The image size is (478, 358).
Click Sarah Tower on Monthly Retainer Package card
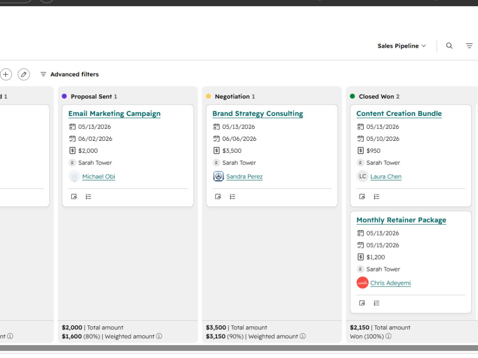[x=383, y=269]
